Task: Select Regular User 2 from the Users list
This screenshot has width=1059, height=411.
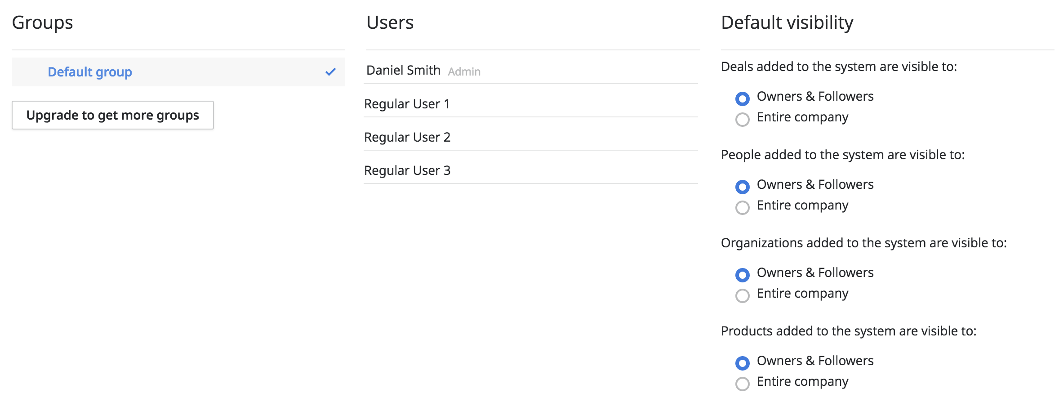Action: pos(407,137)
